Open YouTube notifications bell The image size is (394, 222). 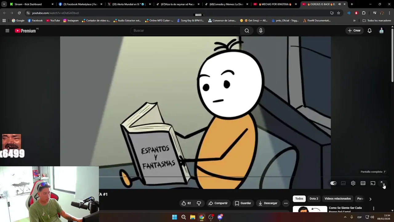tap(370, 31)
